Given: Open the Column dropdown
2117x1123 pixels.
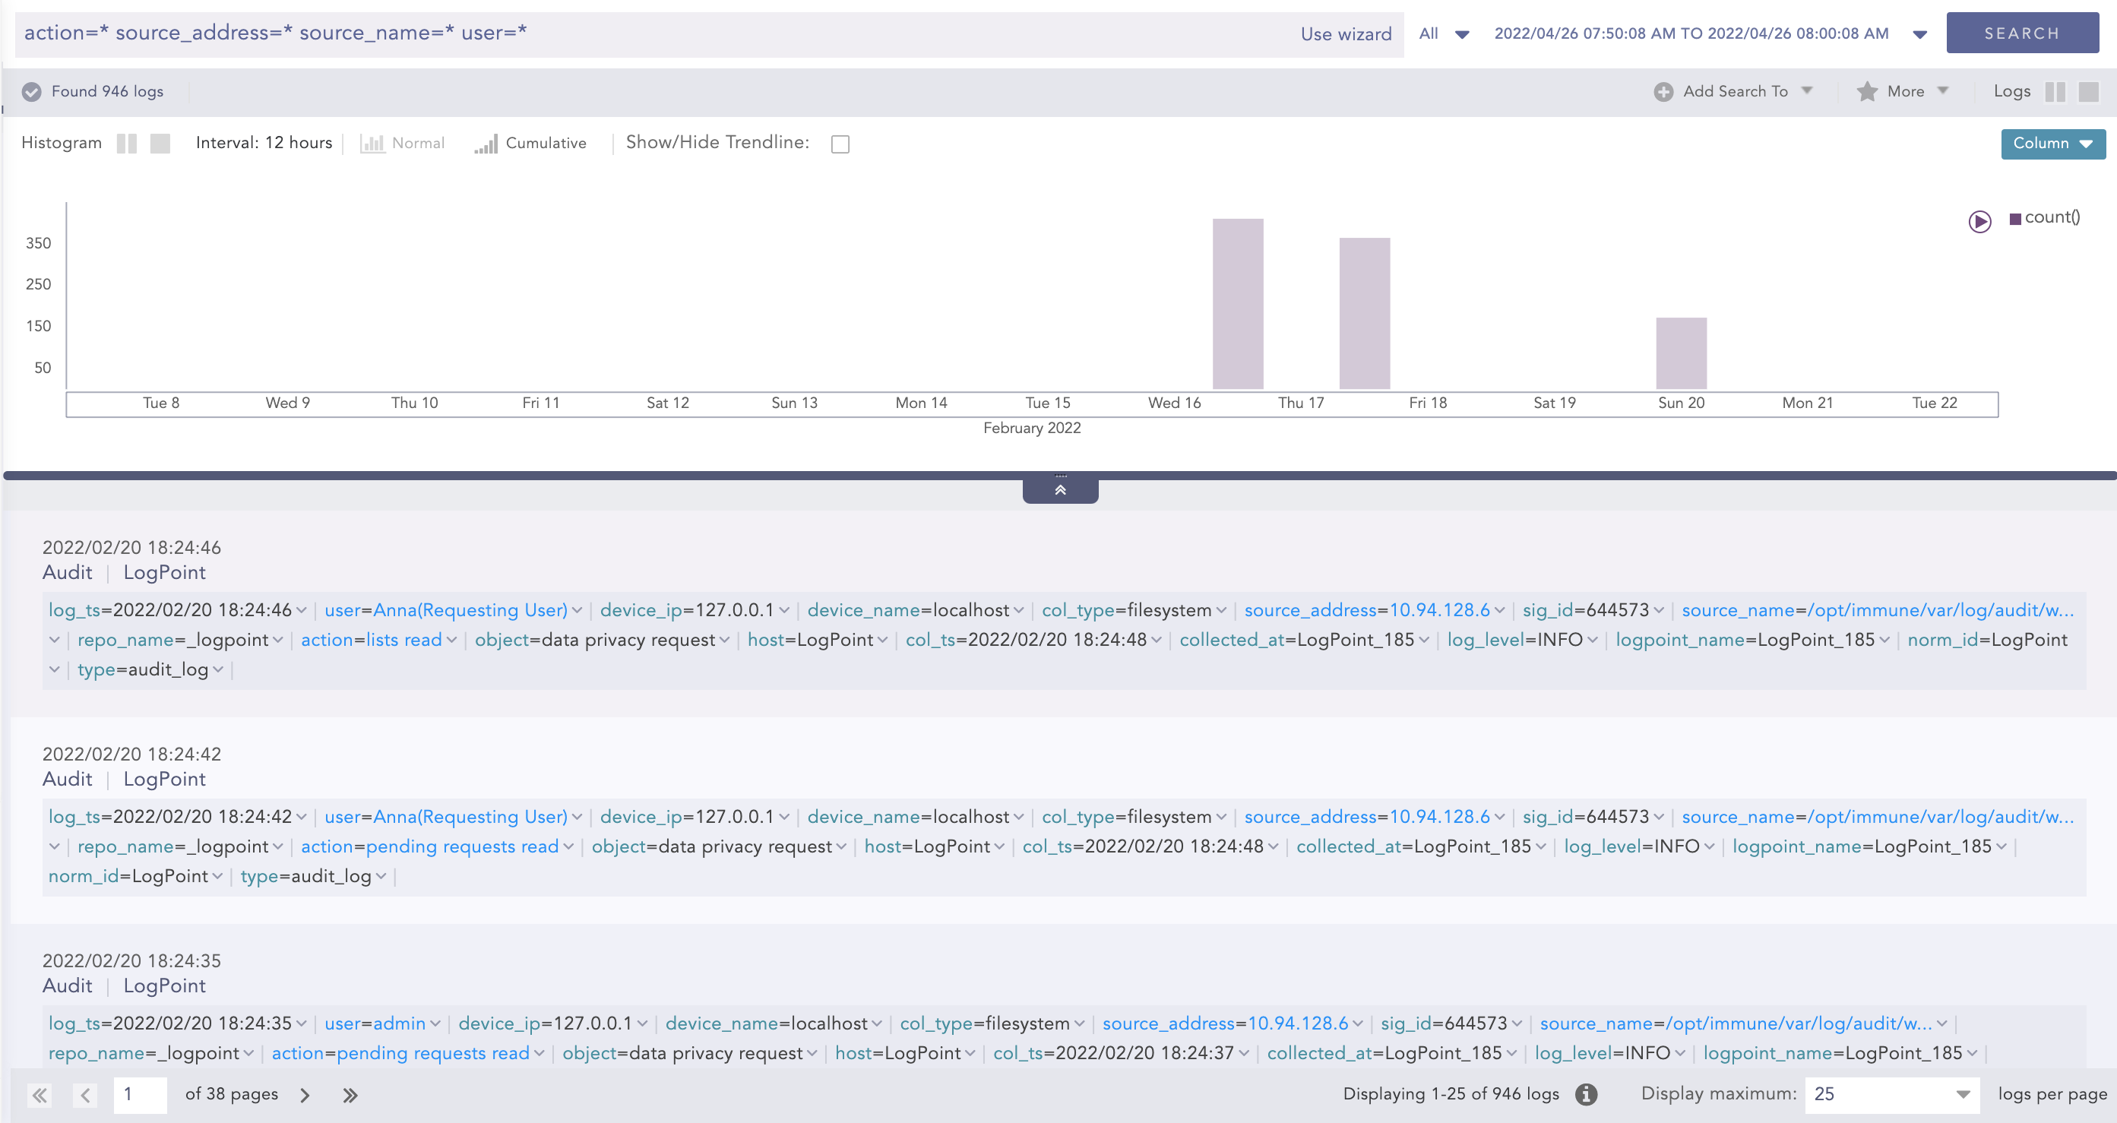Looking at the screenshot, I should (x=2052, y=143).
